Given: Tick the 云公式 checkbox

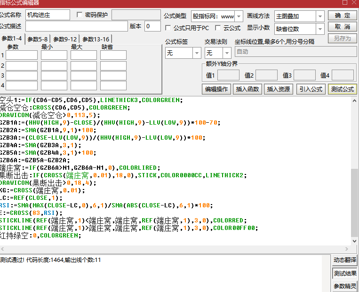Looking at the screenshot, I should 218,28.
